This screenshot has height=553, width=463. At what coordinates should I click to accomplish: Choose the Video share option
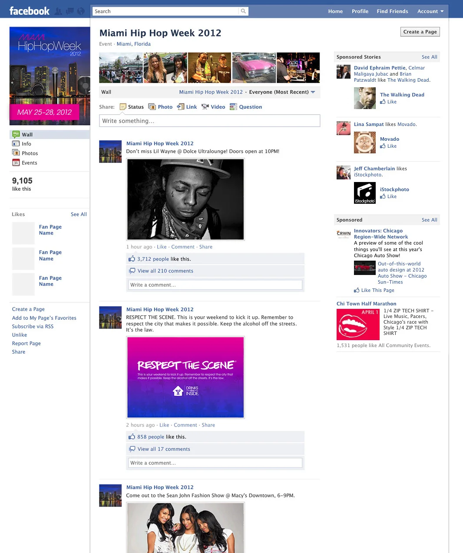213,107
